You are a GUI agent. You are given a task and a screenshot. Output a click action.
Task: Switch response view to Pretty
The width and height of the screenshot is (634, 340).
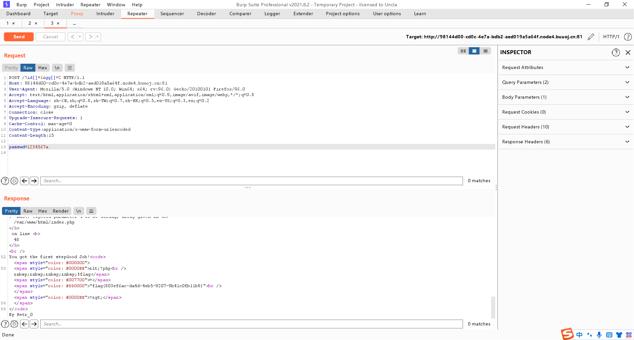point(11,211)
